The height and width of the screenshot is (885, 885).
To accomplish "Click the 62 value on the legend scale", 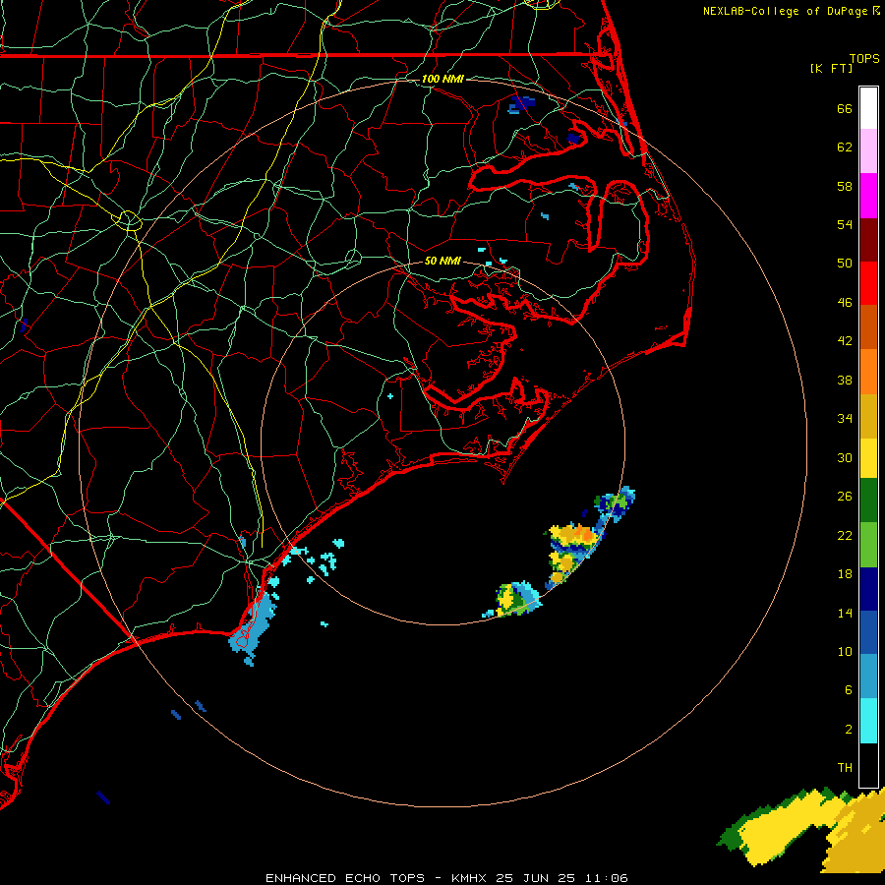I will [x=845, y=147].
